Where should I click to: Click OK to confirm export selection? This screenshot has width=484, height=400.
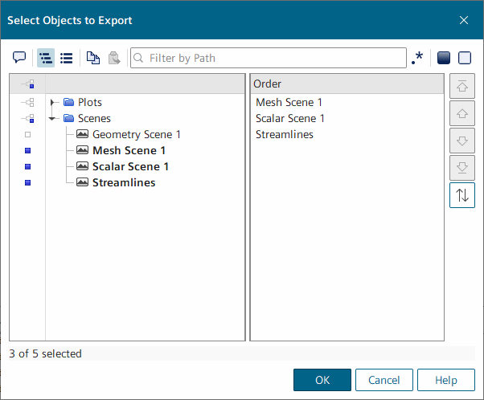[x=322, y=380]
